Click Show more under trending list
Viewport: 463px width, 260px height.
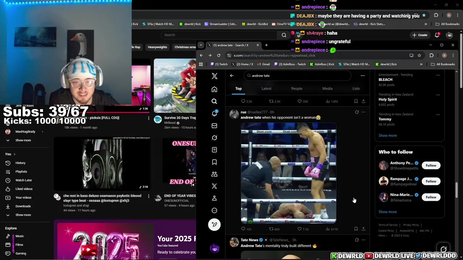tap(387, 135)
